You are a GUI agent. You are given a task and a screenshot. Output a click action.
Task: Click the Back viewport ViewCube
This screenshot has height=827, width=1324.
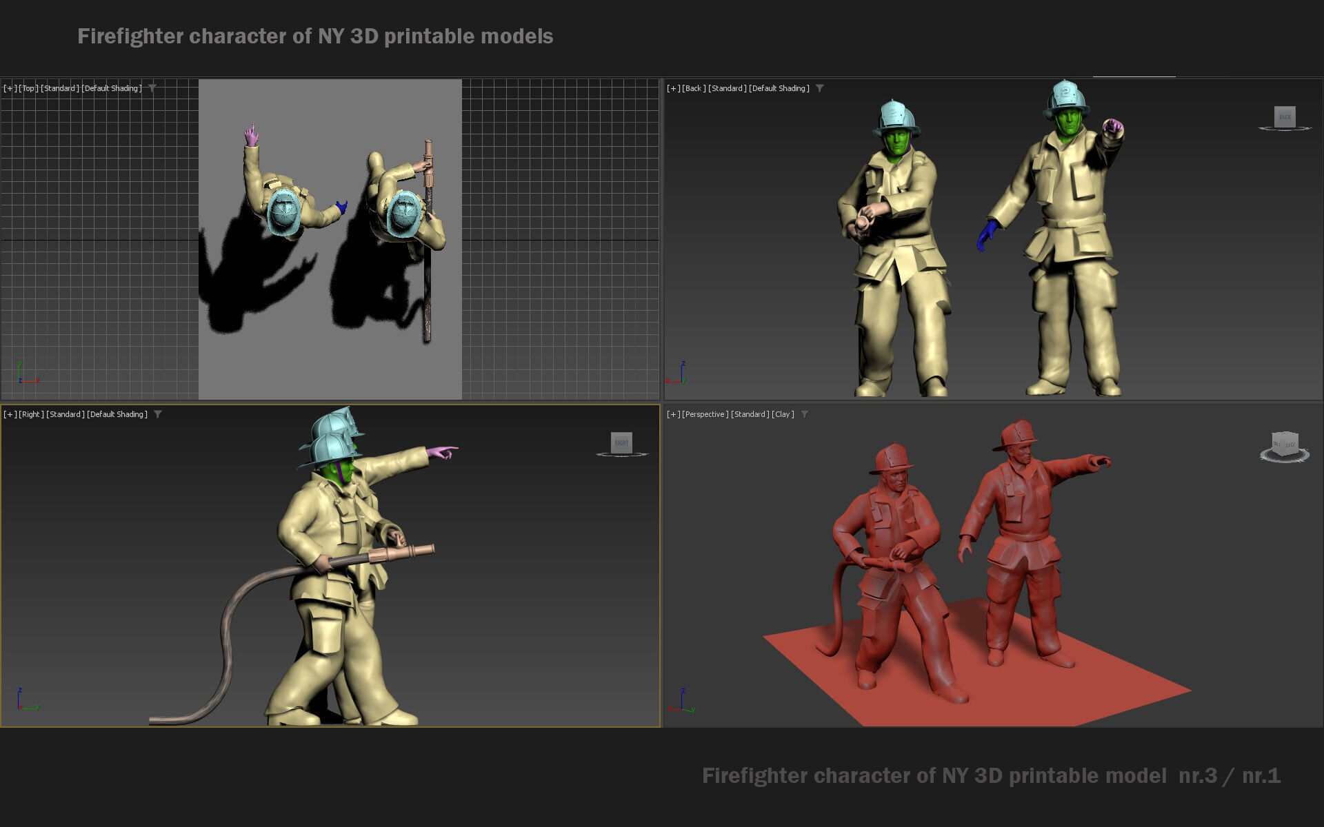pos(1285,118)
